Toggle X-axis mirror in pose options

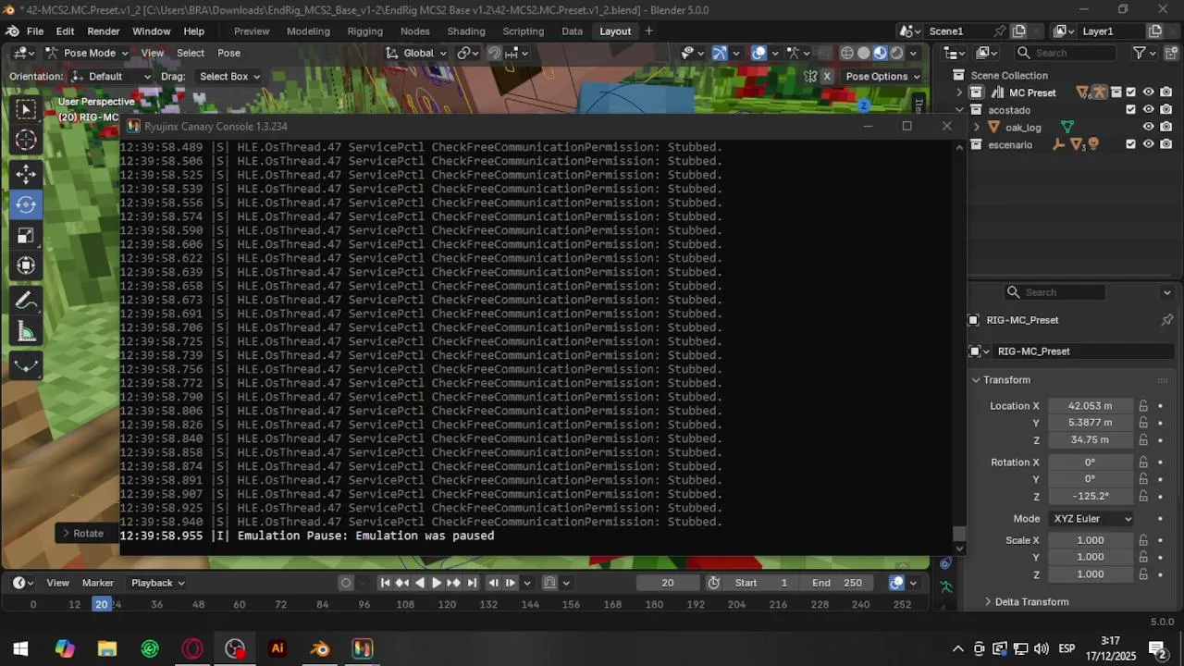pos(827,77)
